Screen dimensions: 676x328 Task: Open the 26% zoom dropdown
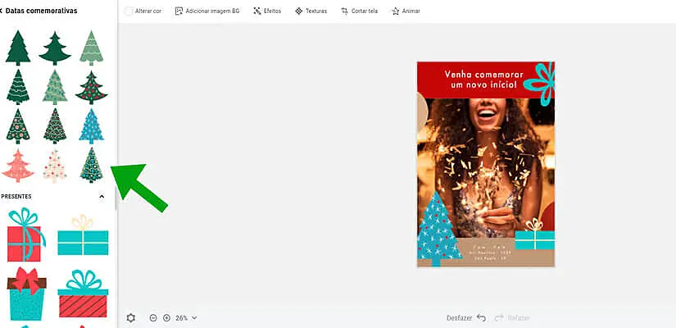[x=186, y=318]
